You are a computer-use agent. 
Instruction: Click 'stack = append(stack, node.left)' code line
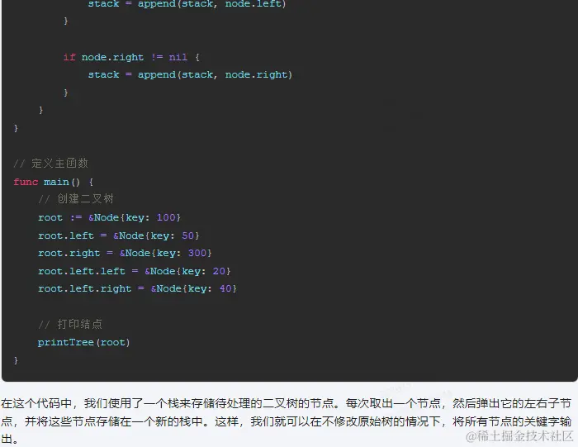tap(187, 4)
